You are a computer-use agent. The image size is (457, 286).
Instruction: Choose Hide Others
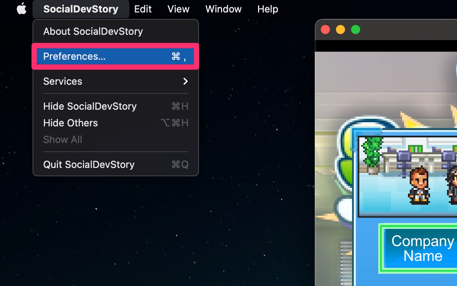(x=116, y=123)
